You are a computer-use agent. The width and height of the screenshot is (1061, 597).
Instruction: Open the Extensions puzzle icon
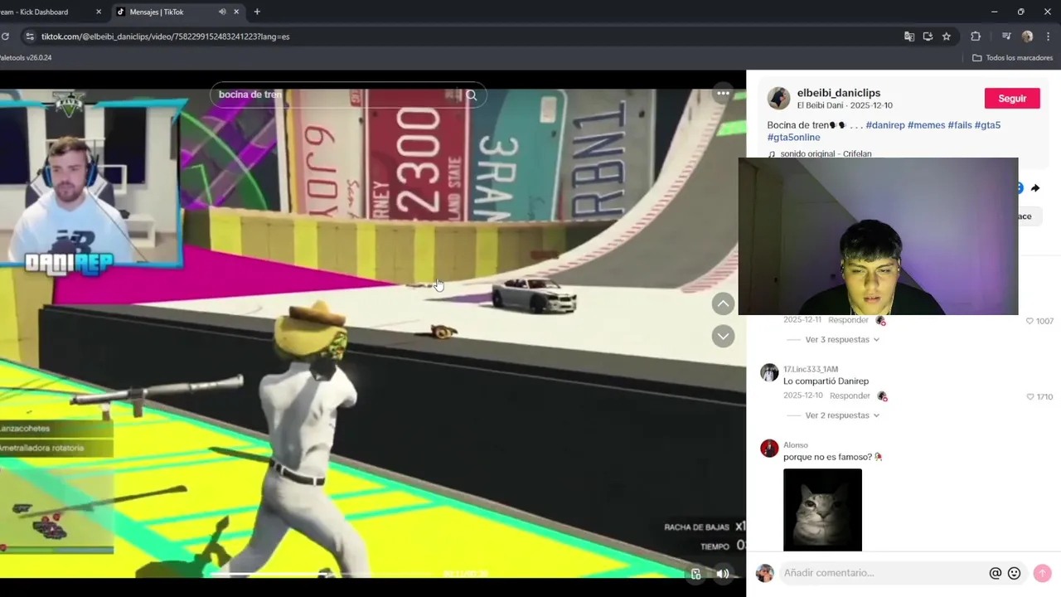coord(976,36)
